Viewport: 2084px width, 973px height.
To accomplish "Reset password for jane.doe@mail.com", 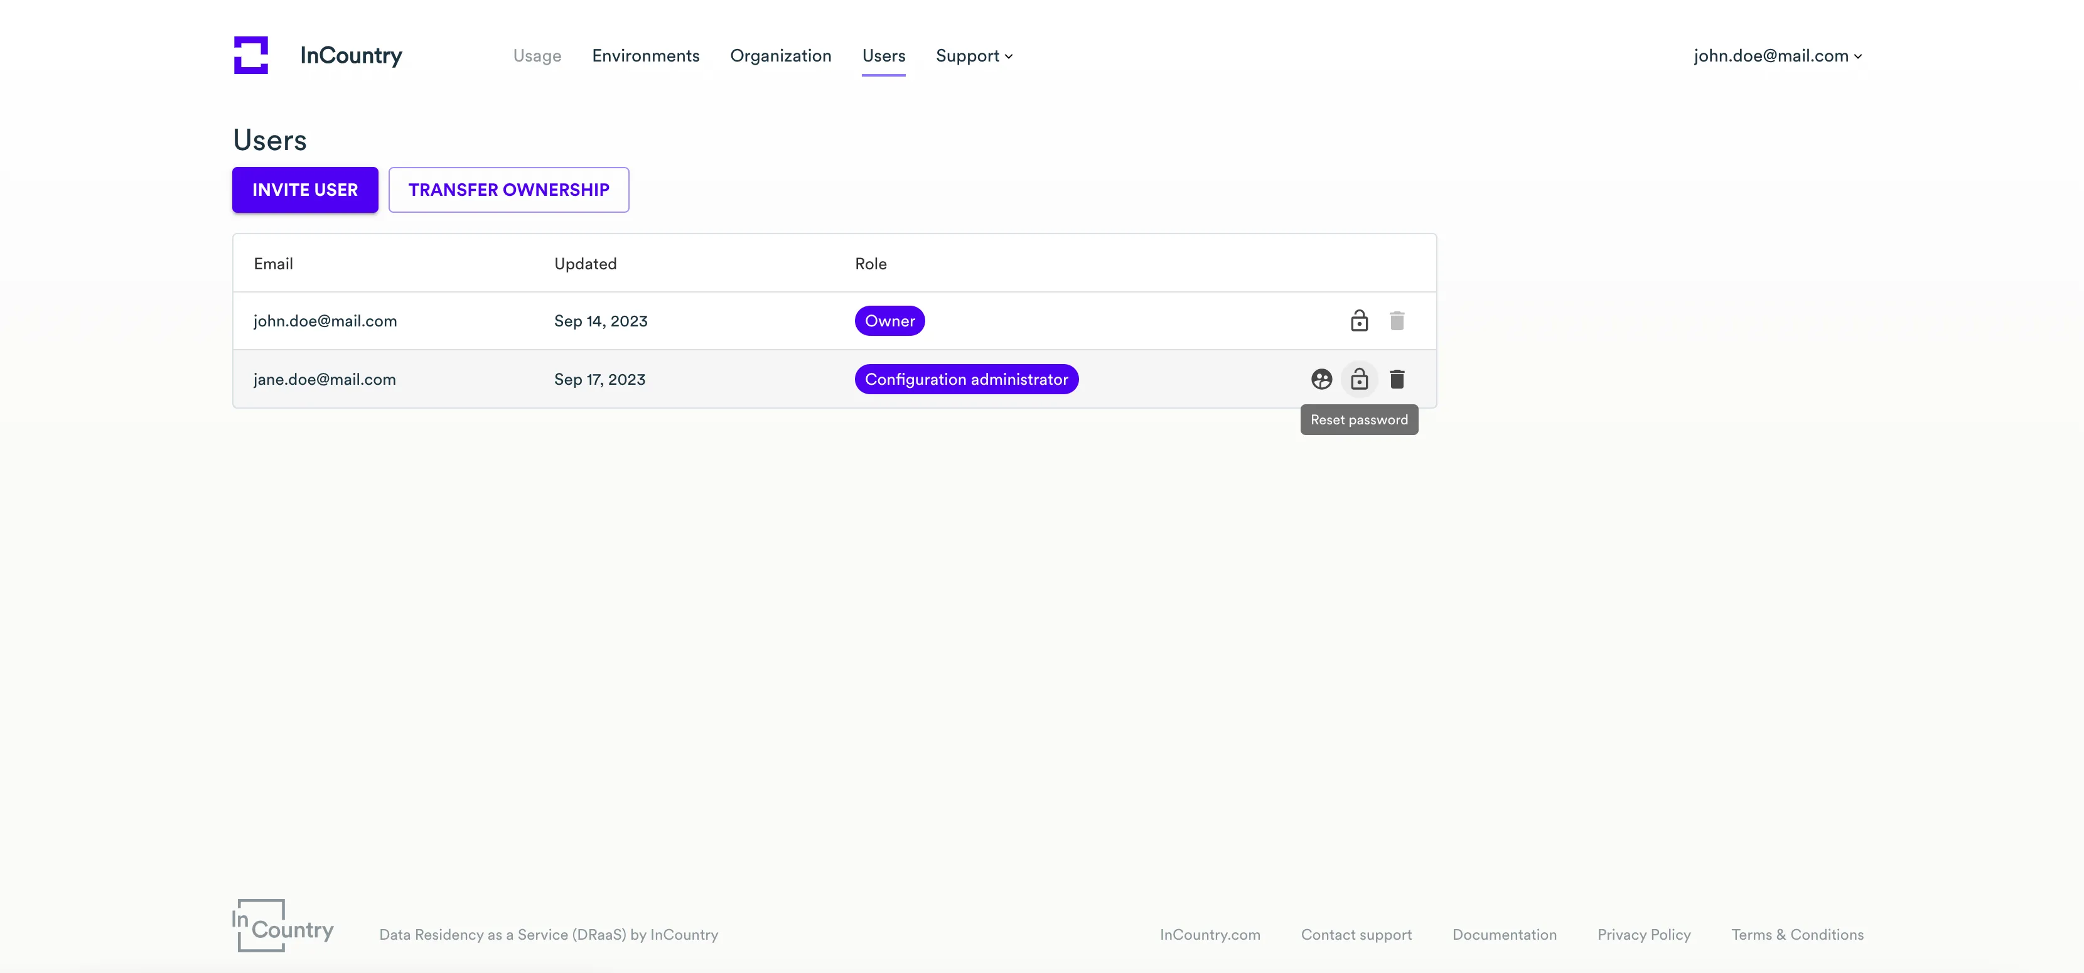I will pos(1359,379).
